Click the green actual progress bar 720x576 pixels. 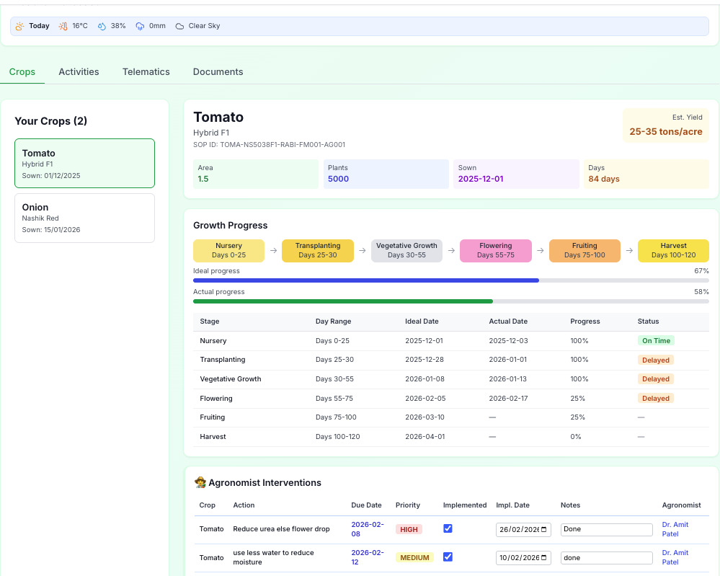(343, 301)
